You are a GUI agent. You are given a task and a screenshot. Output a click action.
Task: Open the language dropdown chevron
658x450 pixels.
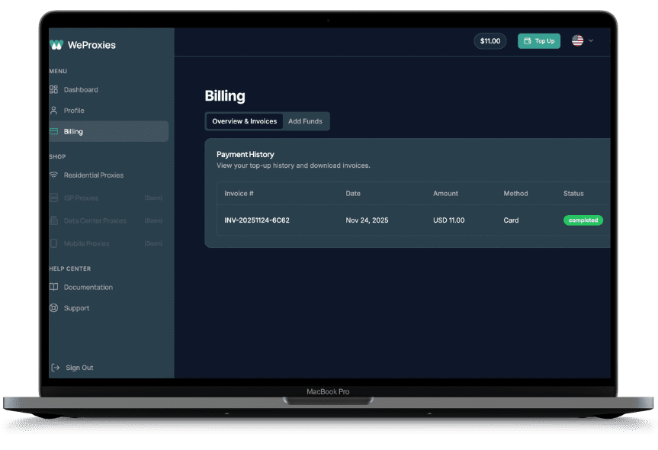pyautogui.click(x=590, y=41)
